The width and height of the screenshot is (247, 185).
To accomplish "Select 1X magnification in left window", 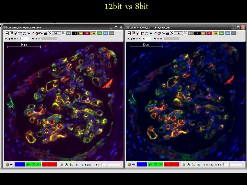I will [75, 33].
